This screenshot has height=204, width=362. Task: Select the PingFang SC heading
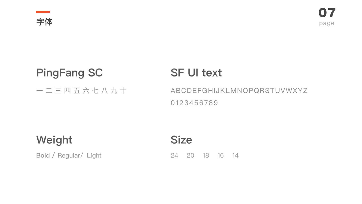pos(69,73)
